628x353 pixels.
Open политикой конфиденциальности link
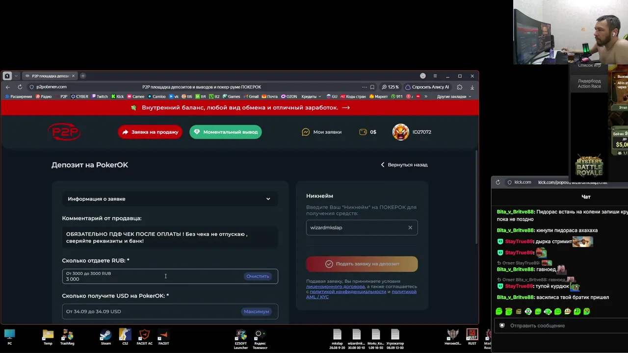[348, 292]
